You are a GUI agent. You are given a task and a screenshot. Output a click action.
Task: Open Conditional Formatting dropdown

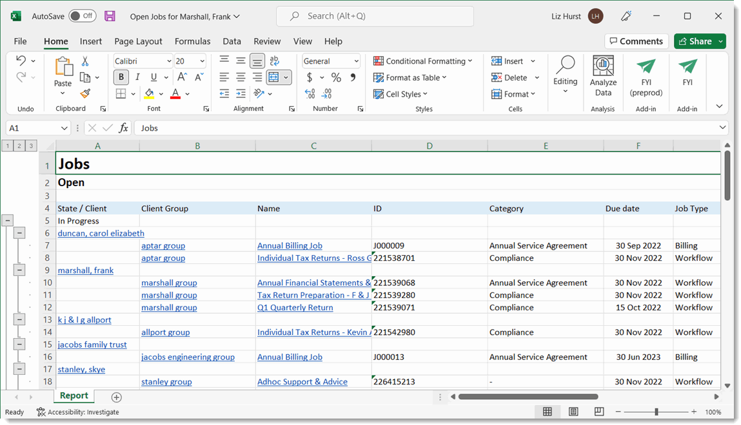pyautogui.click(x=422, y=61)
